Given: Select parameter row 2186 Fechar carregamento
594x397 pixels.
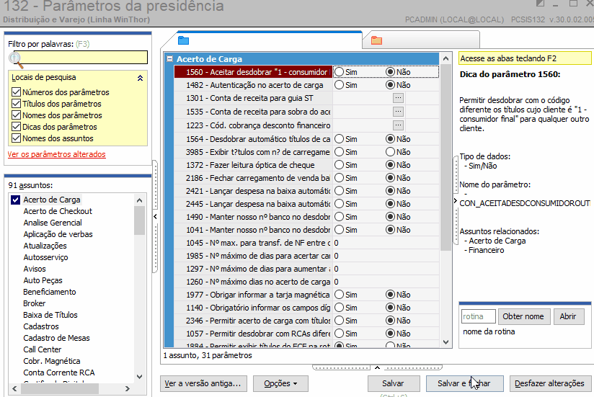Looking at the screenshot, I should pyautogui.click(x=253, y=178).
